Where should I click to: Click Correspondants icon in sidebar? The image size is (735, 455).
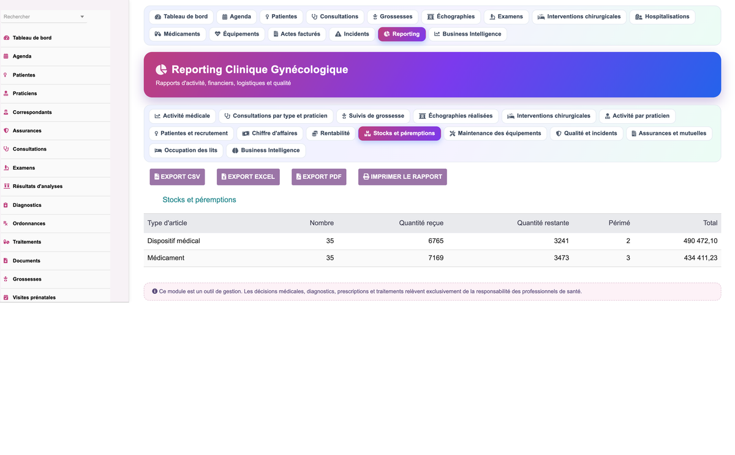[x=6, y=112]
